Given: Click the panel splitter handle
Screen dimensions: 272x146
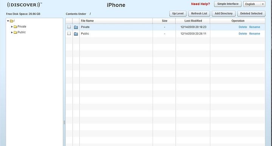Looking at the screenshot, I should pyautogui.click(x=64, y=123).
